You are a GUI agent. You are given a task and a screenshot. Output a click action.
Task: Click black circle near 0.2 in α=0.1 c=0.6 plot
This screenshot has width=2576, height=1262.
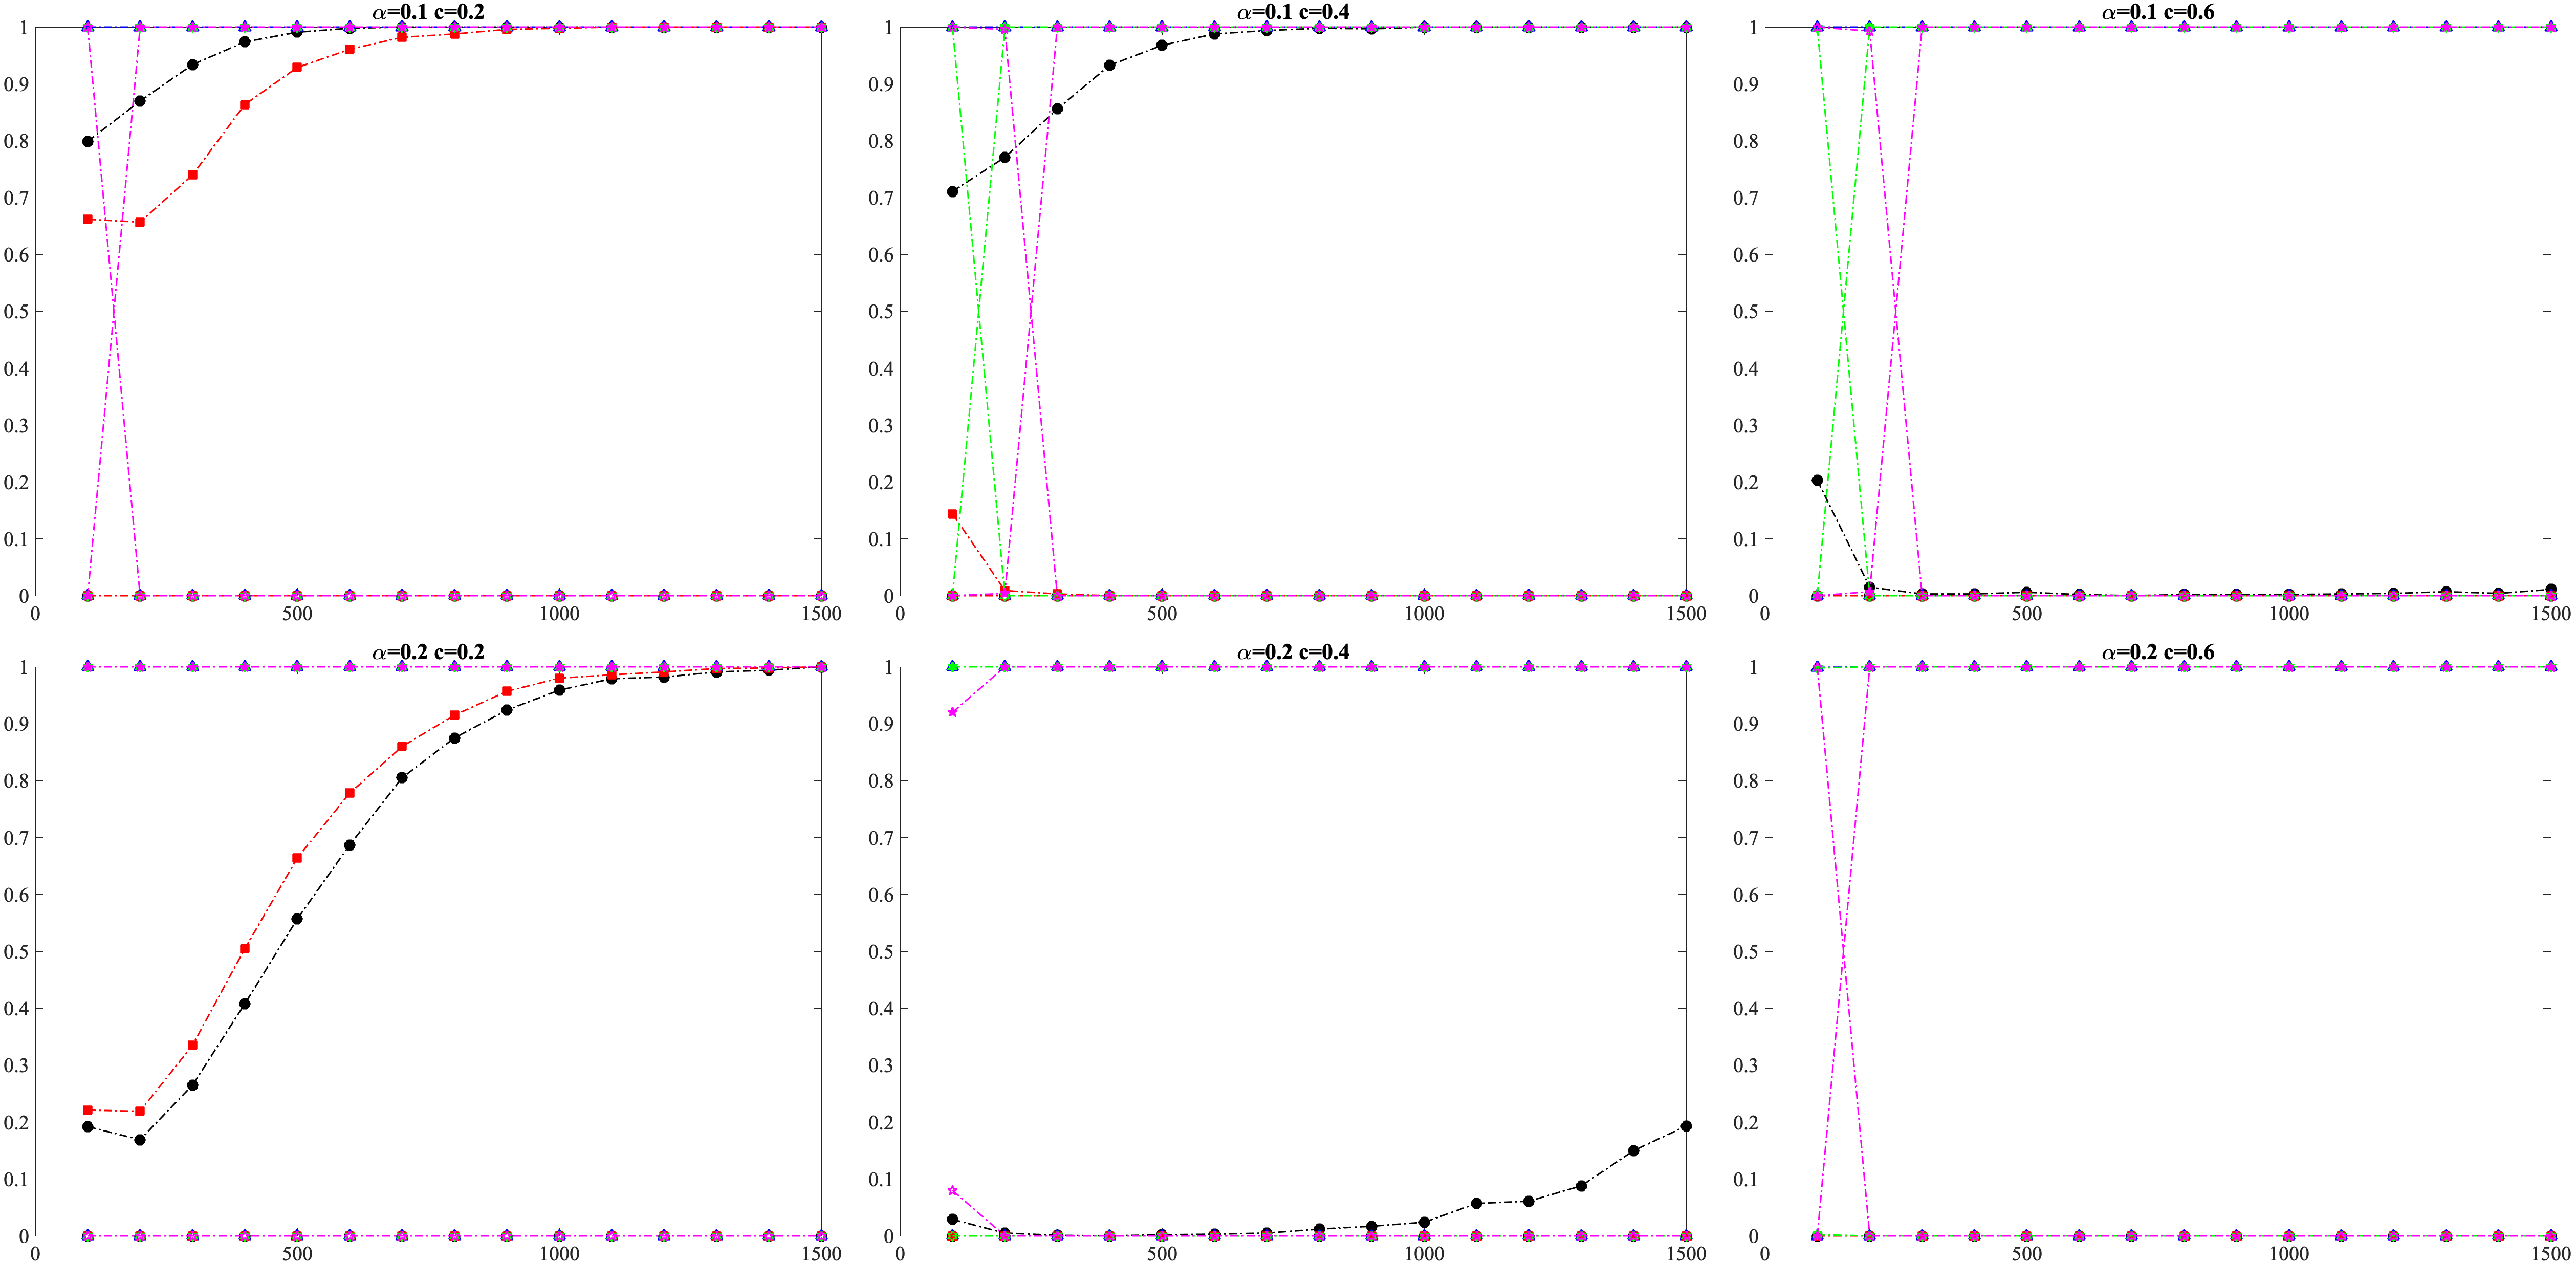click(1817, 480)
